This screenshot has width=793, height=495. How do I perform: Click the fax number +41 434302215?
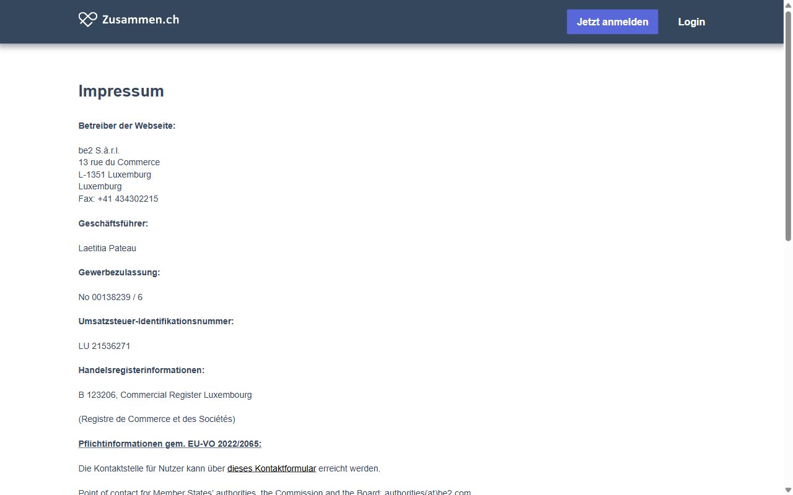pyautogui.click(x=128, y=199)
